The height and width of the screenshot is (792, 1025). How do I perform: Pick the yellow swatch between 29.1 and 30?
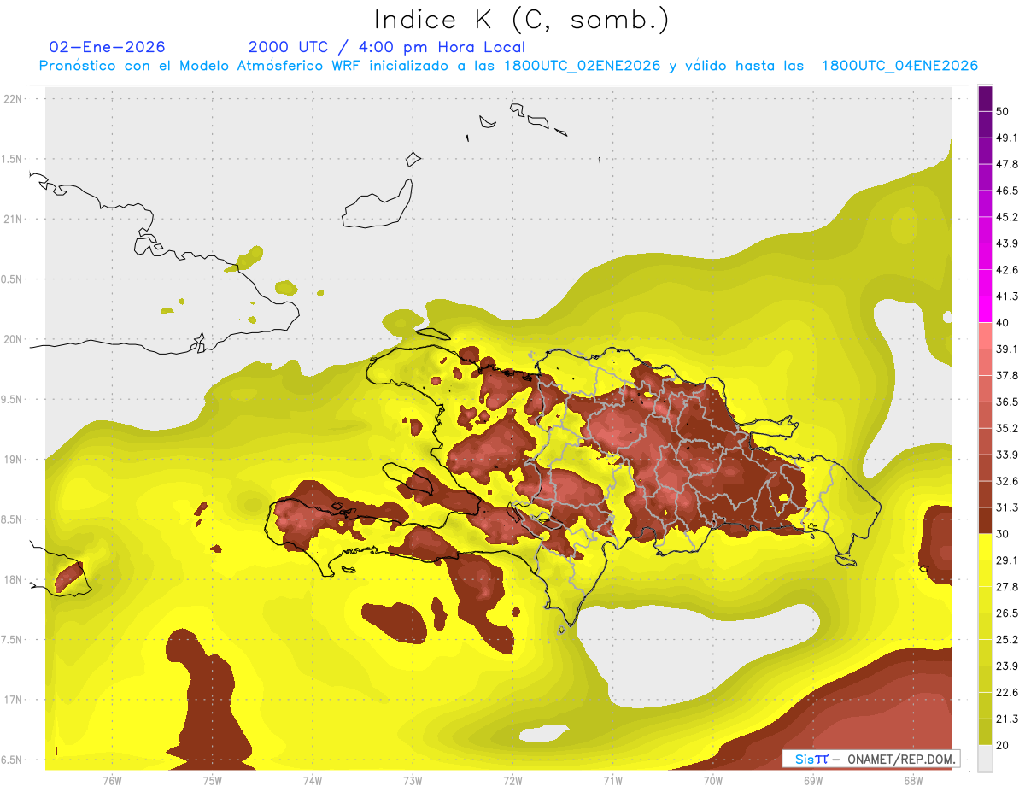(985, 547)
